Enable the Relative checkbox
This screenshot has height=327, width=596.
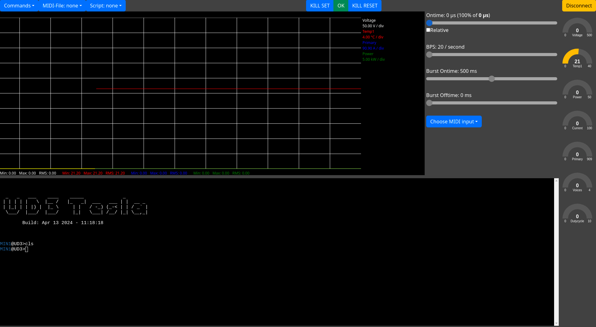pyautogui.click(x=428, y=30)
